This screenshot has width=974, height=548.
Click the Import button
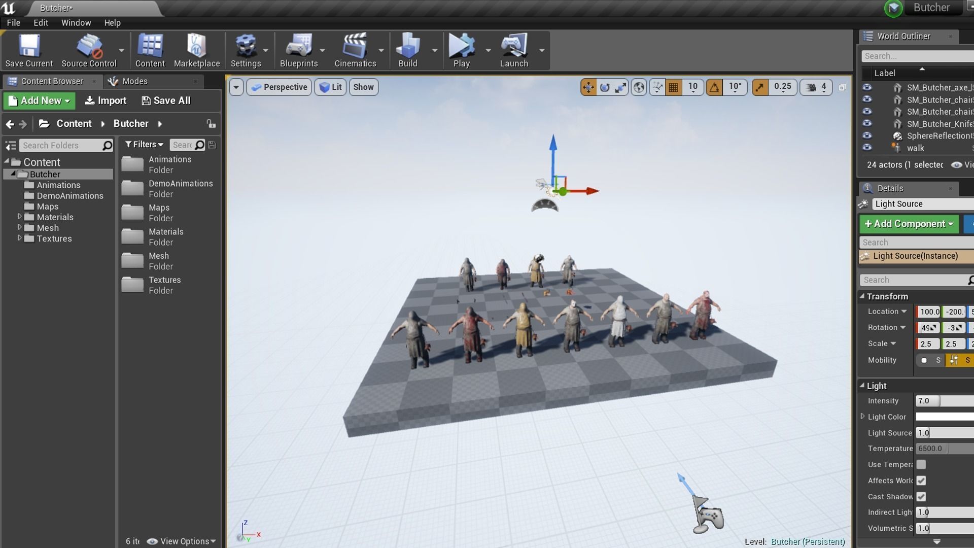click(106, 100)
